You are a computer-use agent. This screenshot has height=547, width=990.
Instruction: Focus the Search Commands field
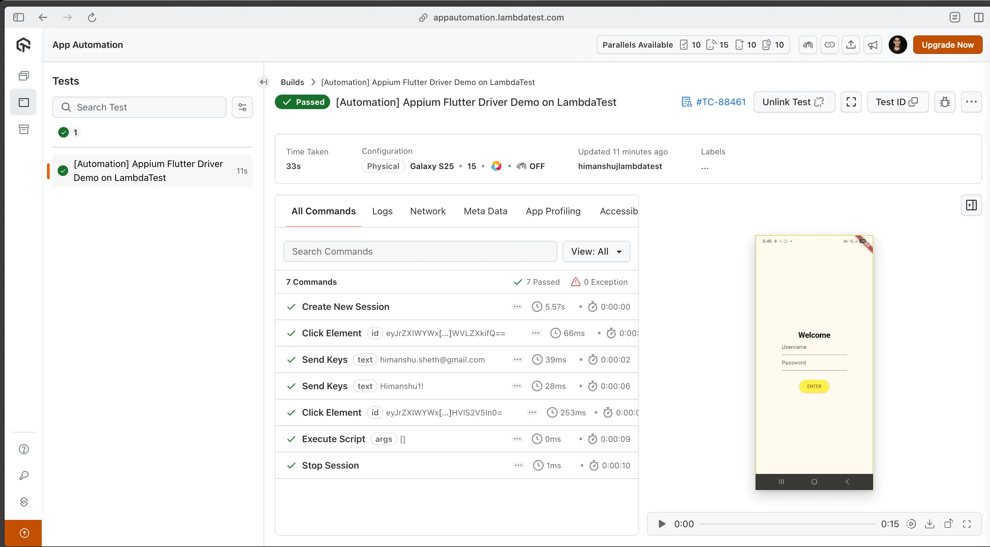click(x=420, y=251)
